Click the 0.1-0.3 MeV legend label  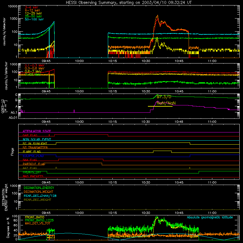pyautogui.click(x=35, y=65)
